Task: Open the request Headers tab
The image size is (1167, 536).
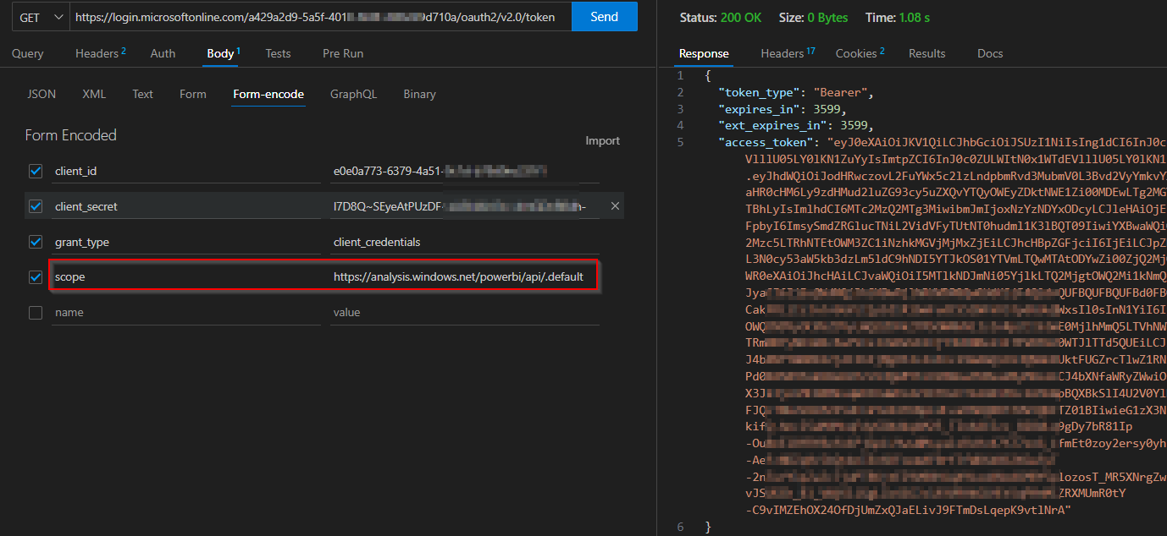Action: (101, 53)
